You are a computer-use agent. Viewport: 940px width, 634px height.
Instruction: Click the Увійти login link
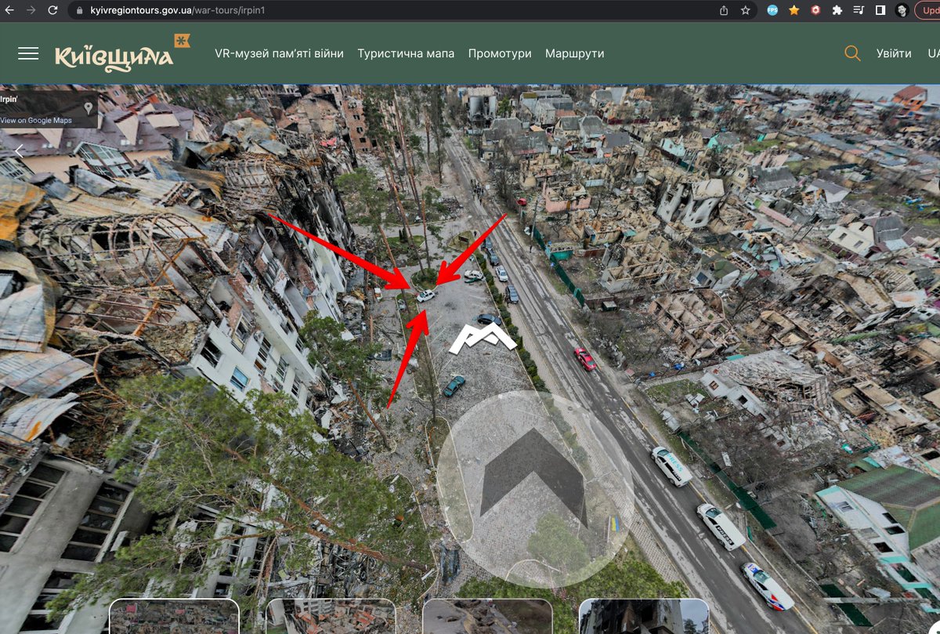[x=894, y=53]
